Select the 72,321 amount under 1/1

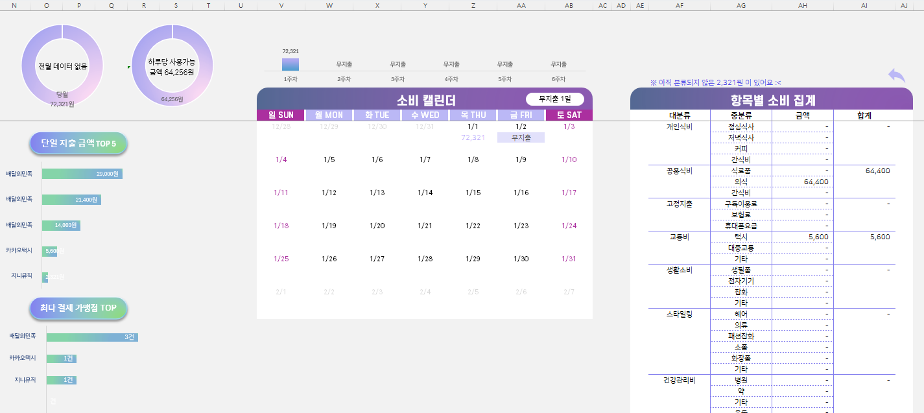pyautogui.click(x=473, y=137)
